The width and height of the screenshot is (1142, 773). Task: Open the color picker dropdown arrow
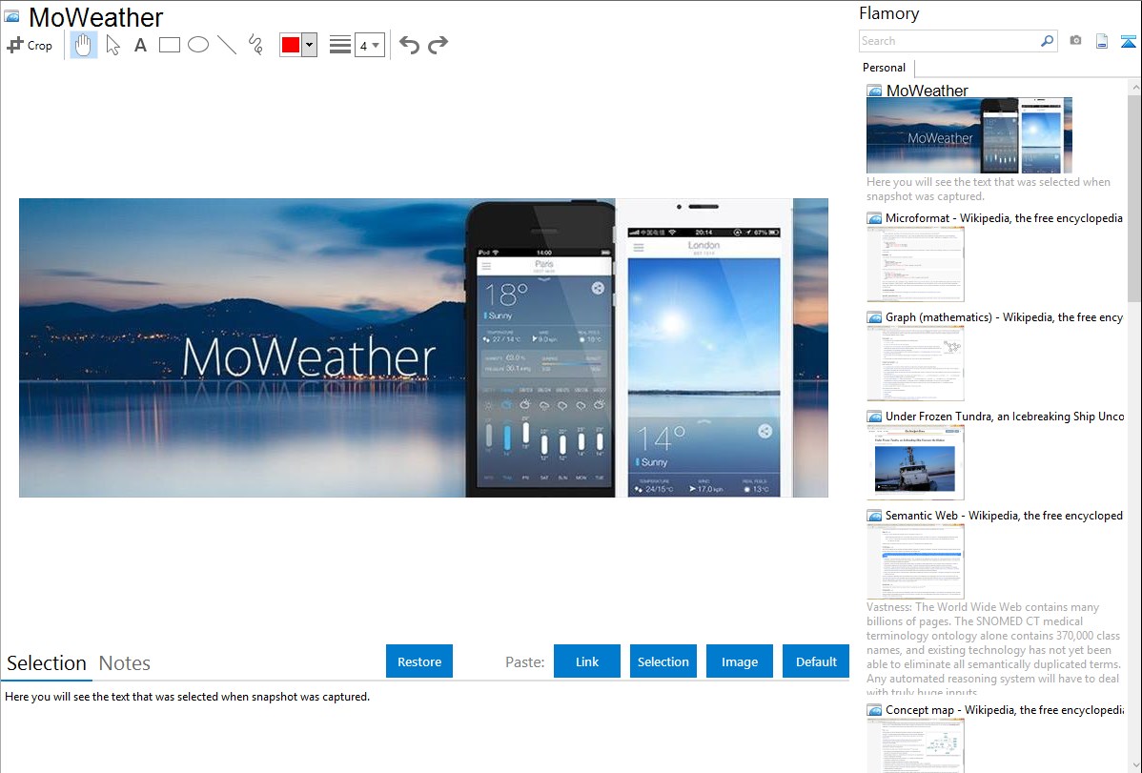pos(309,45)
